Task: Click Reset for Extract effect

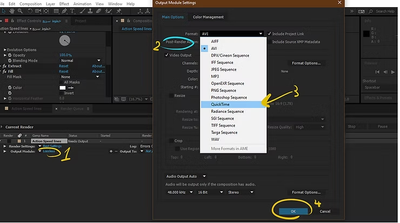Action: [64, 66]
